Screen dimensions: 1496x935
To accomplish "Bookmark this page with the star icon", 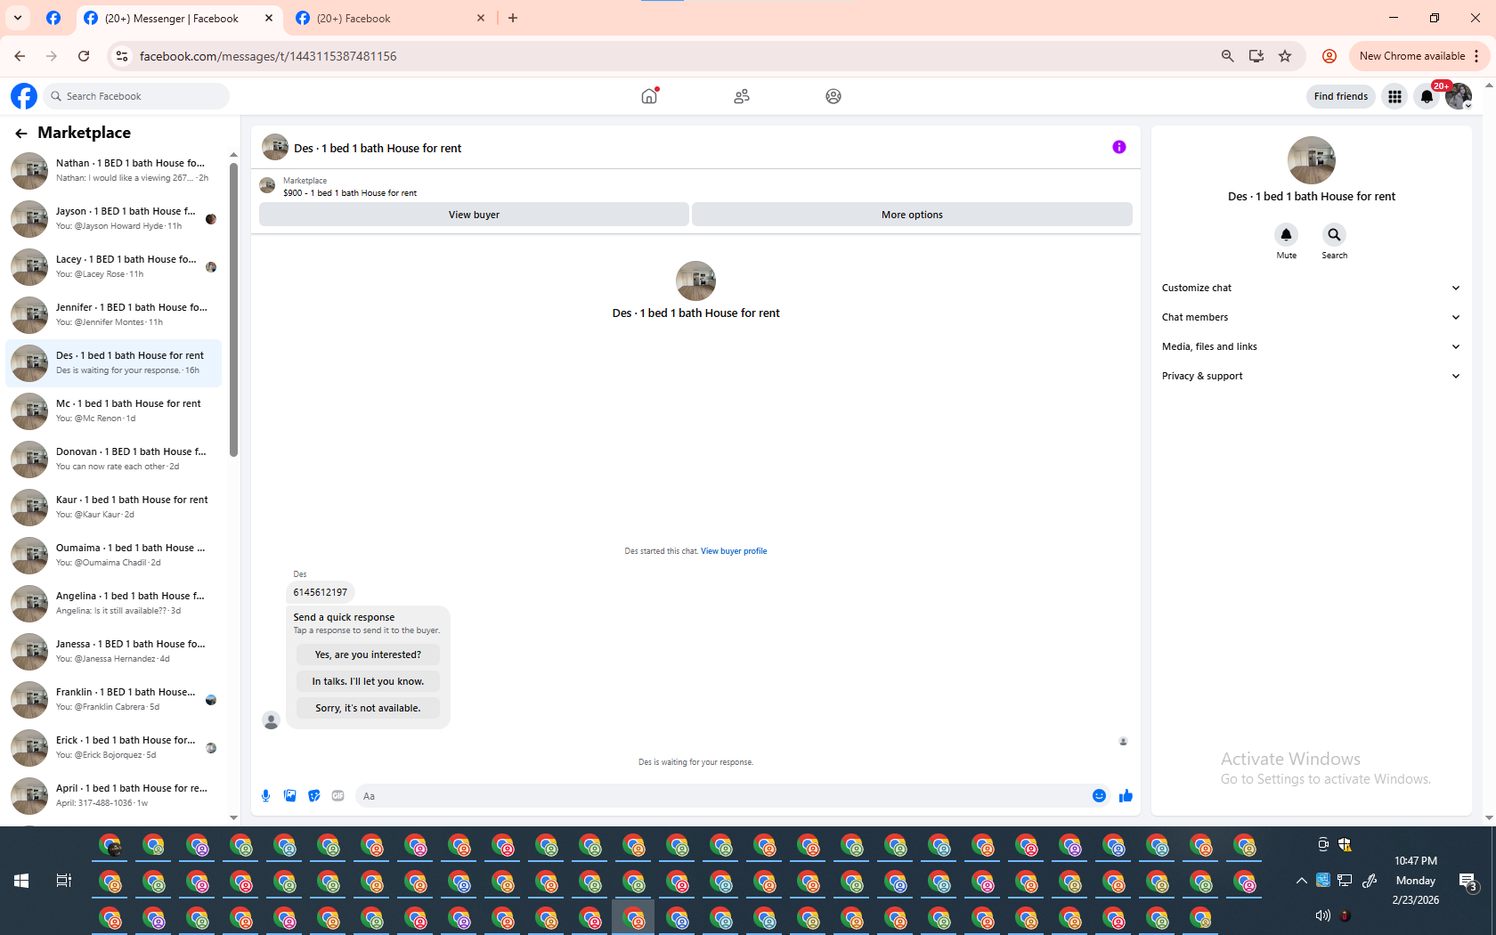I will point(1285,56).
